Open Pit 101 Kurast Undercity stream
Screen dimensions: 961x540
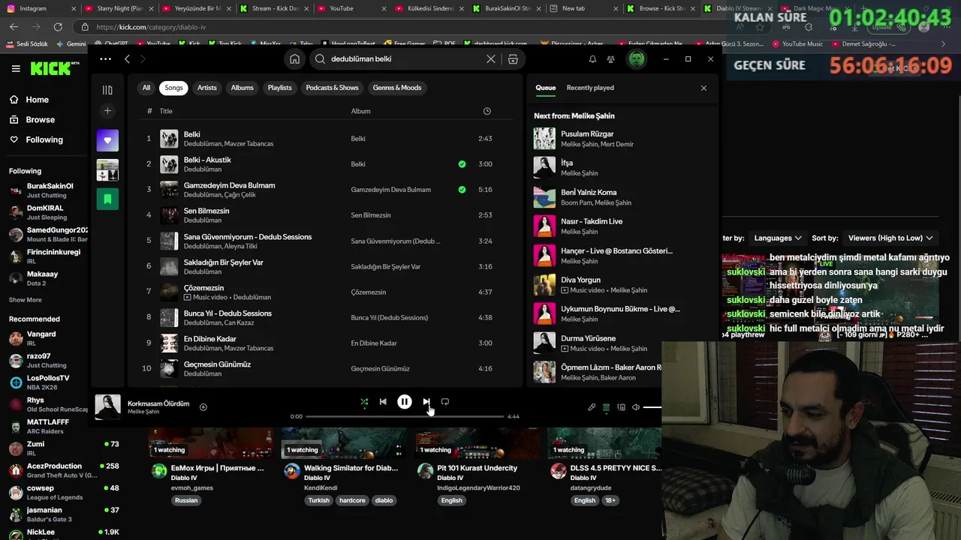tap(477, 468)
